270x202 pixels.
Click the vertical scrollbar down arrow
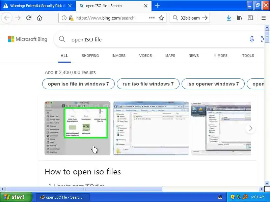click(267, 183)
